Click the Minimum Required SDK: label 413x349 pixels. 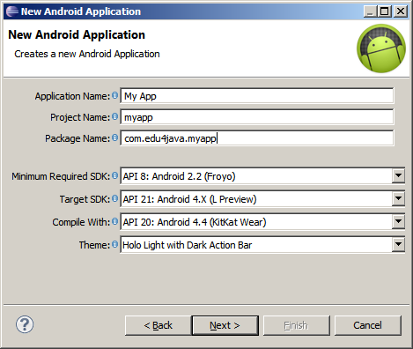(x=61, y=176)
